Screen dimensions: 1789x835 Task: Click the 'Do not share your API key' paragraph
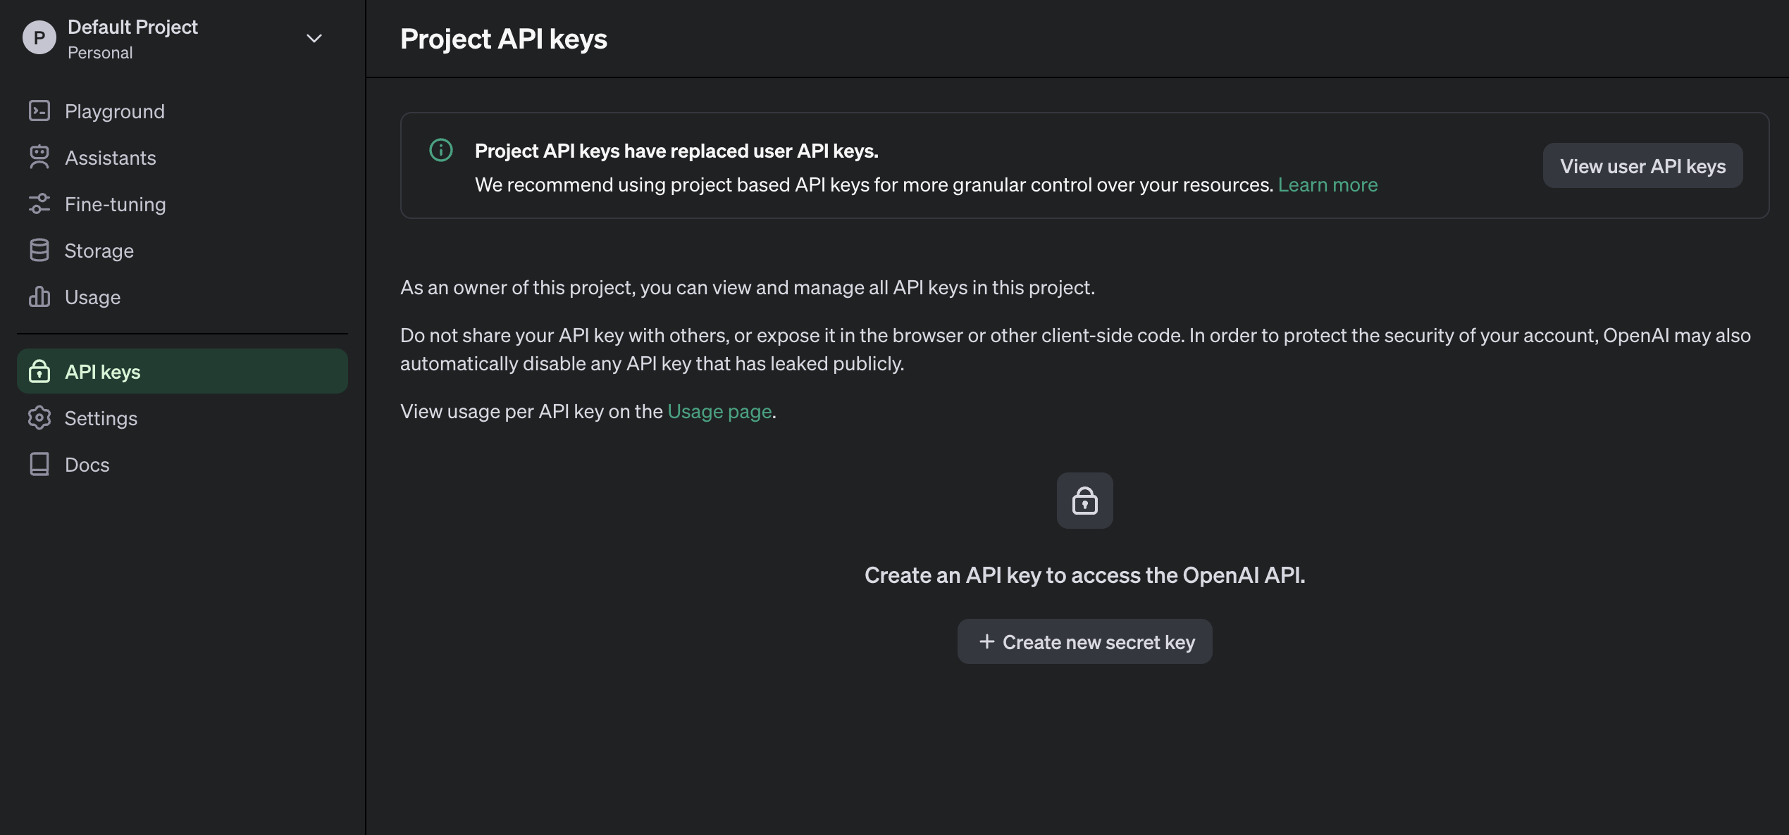point(1075,349)
